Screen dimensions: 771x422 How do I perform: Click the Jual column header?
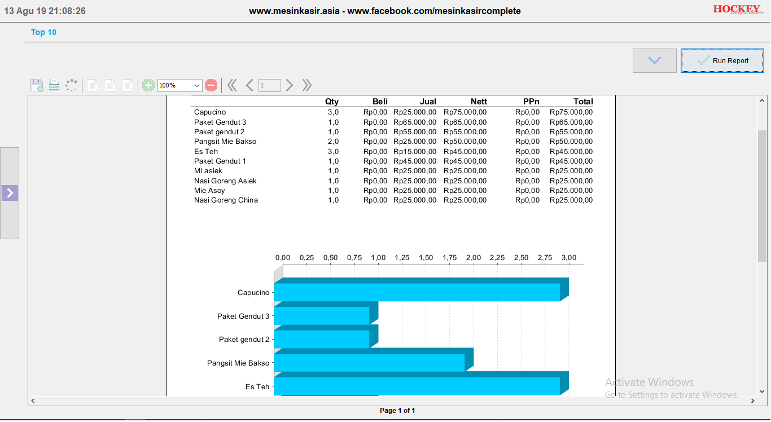(x=428, y=102)
